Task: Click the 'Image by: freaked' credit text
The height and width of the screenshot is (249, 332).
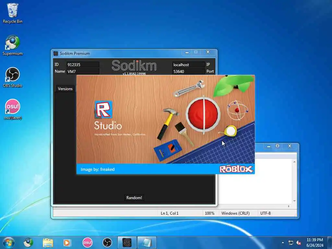Action: tap(98, 169)
